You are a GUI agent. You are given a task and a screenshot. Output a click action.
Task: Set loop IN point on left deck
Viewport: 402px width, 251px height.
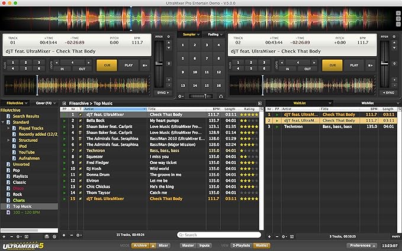pos(62,69)
